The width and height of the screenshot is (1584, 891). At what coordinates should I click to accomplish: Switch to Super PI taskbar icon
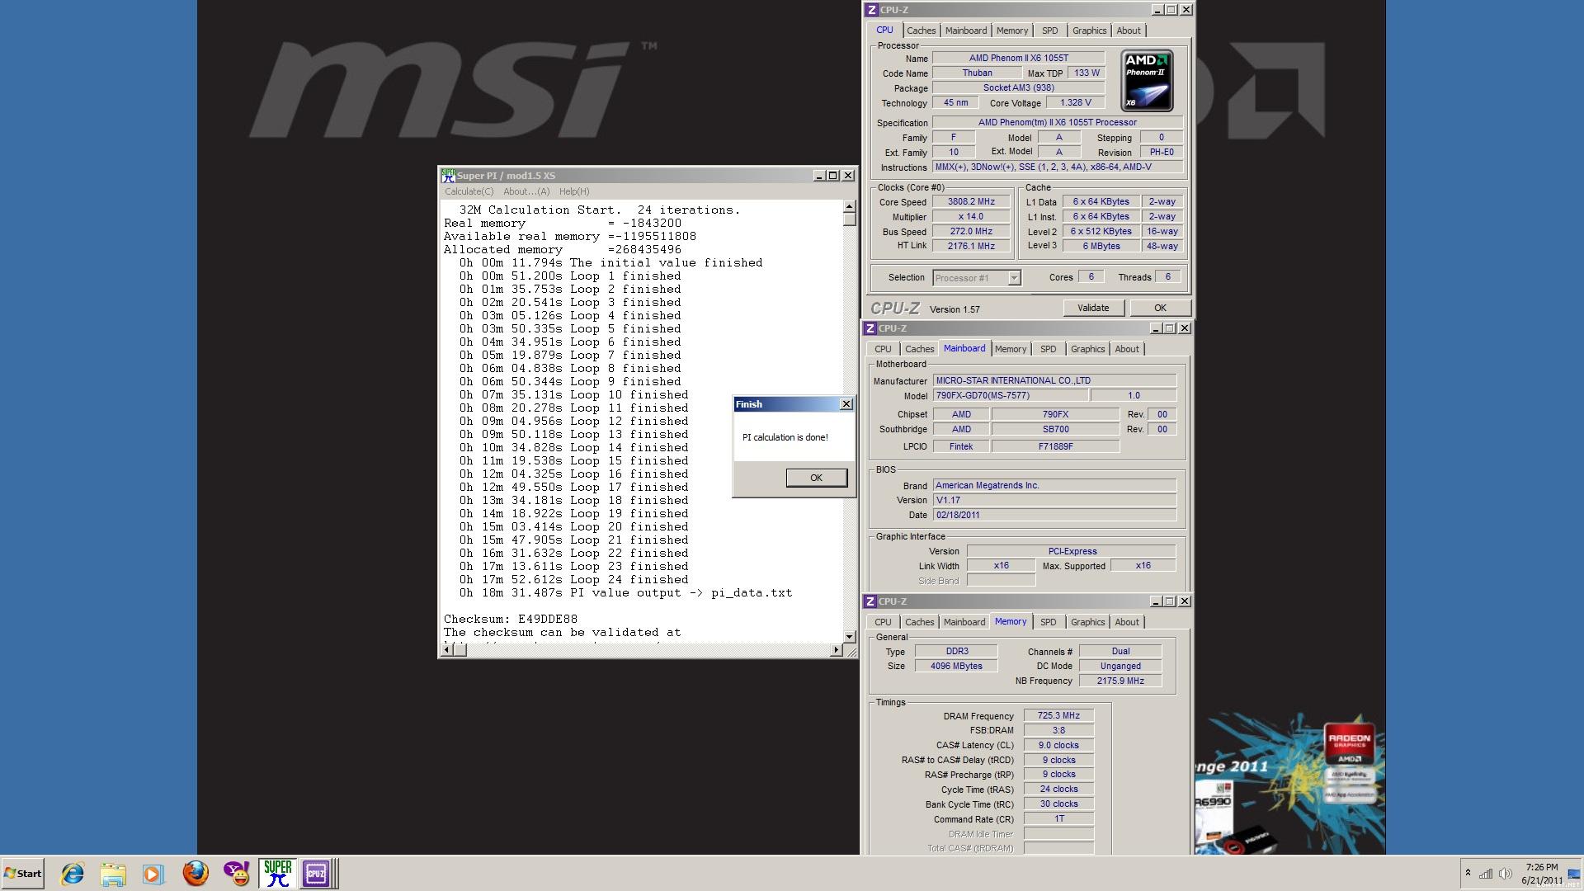point(277,874)
